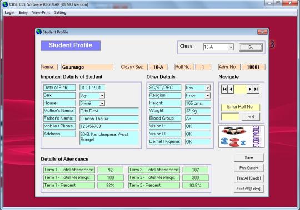Click the Go button beside Class
This screenshot has width=300, height=210.
point(251,47)
